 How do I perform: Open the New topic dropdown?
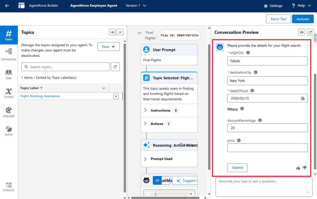pos(109,47)
